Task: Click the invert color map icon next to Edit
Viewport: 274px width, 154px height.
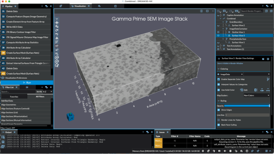Action: click(x=256, y=90)
